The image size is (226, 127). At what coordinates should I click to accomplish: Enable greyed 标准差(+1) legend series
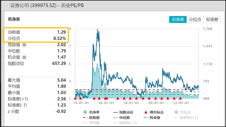pyautogui.click(x=186, y=117)
